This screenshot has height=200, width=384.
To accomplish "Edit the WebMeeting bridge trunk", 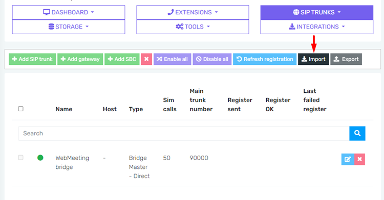I will (x=348, y=159).
